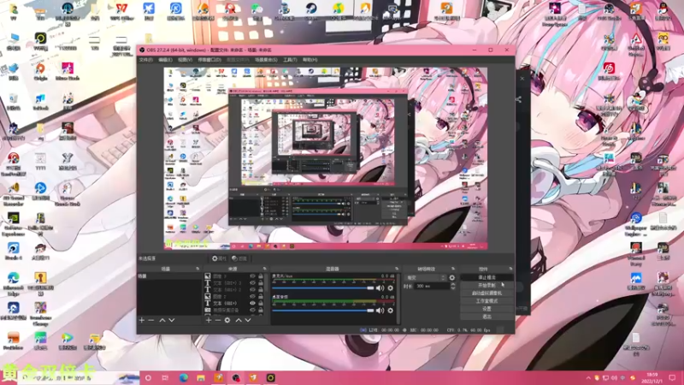Click the 麦克风/Aux volume slider handle
The height and width of the screenshot is (385, 684).
(370, 288)
